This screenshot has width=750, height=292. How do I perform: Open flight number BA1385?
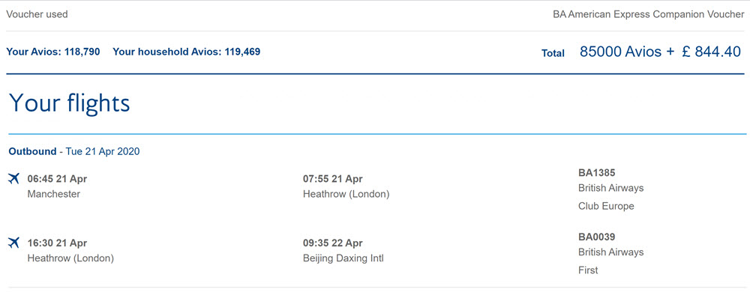pos(596,173)
